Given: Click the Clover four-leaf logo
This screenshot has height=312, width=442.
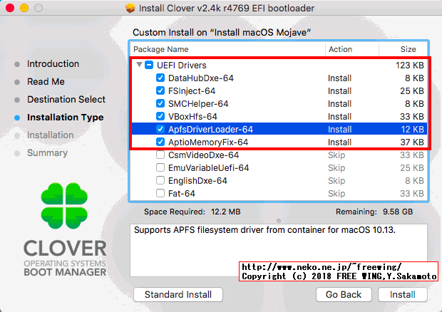Looking at the screenshot, I should click(x=64, y=206).
